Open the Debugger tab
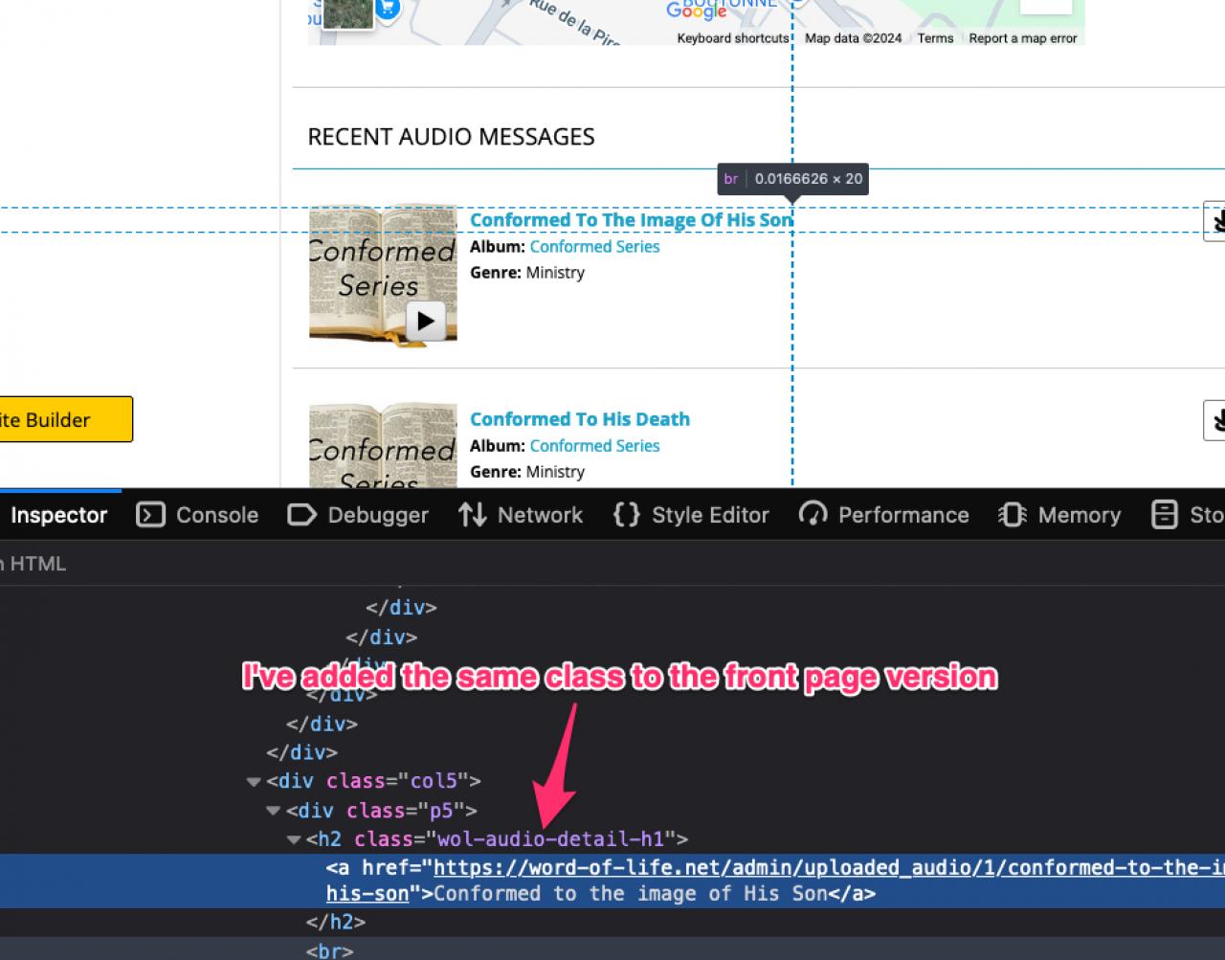 (358, 515)
